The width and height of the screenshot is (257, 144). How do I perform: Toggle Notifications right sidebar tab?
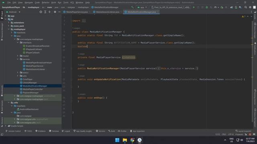(x=255, y=49)
